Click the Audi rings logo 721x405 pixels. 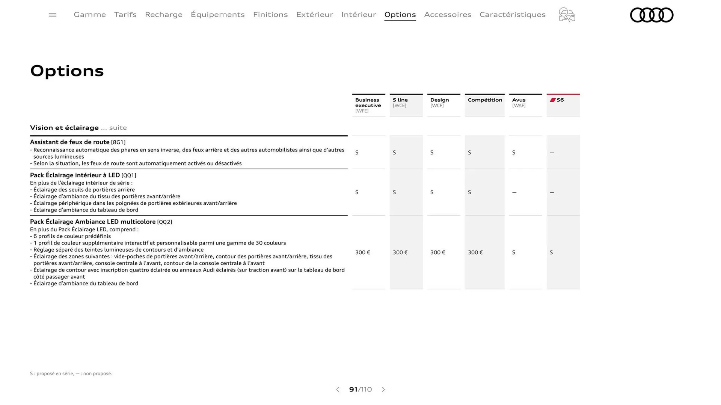click(x=652, y=15)
